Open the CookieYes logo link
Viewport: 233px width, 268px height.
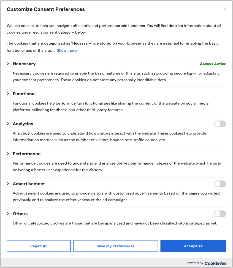tap(215, 263)
